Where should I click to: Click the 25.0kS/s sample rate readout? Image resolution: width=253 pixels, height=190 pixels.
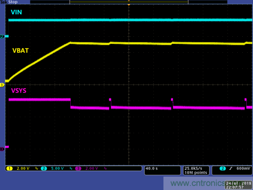[x=193, y=169]
